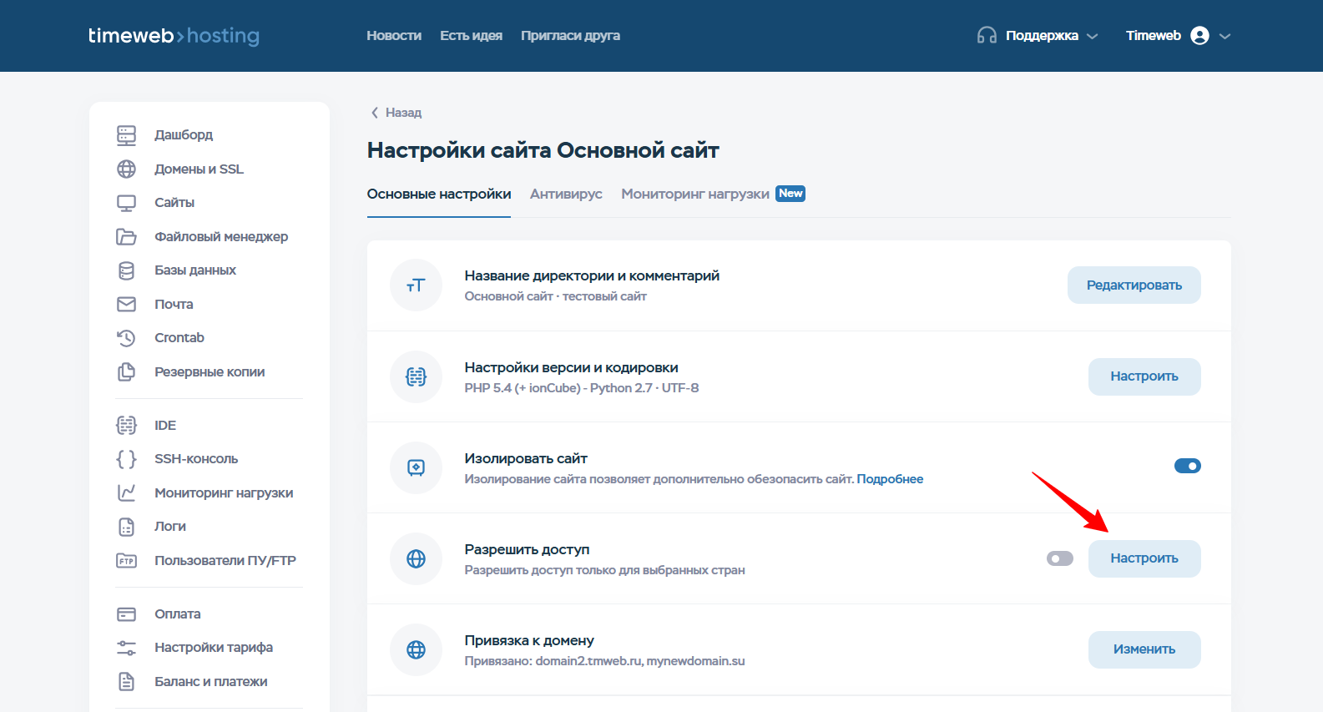
Task: Click the Название директории text-size icon
Action: (x=416, y=285)
